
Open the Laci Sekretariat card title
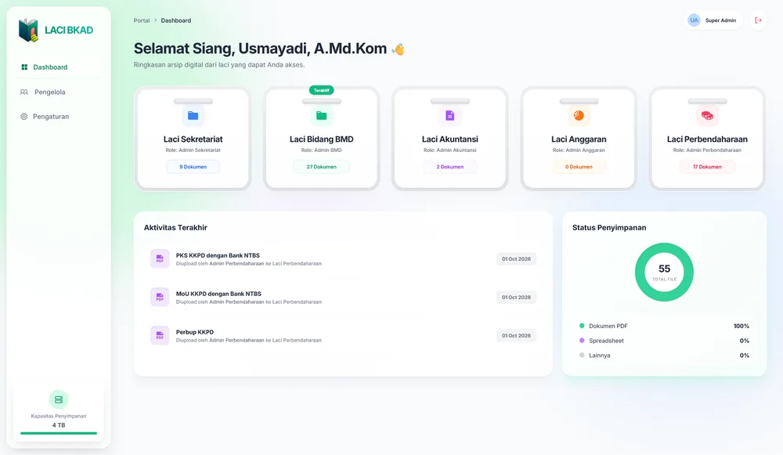coord(193,139)
